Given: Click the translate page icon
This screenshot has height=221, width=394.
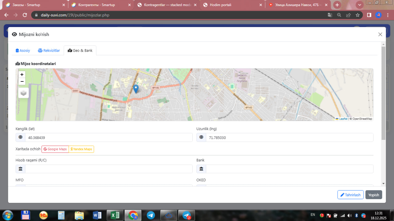Looking at the screenshot, I should [x=330, y=15].
